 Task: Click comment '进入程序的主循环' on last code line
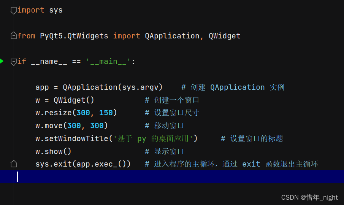click(184, 164)
